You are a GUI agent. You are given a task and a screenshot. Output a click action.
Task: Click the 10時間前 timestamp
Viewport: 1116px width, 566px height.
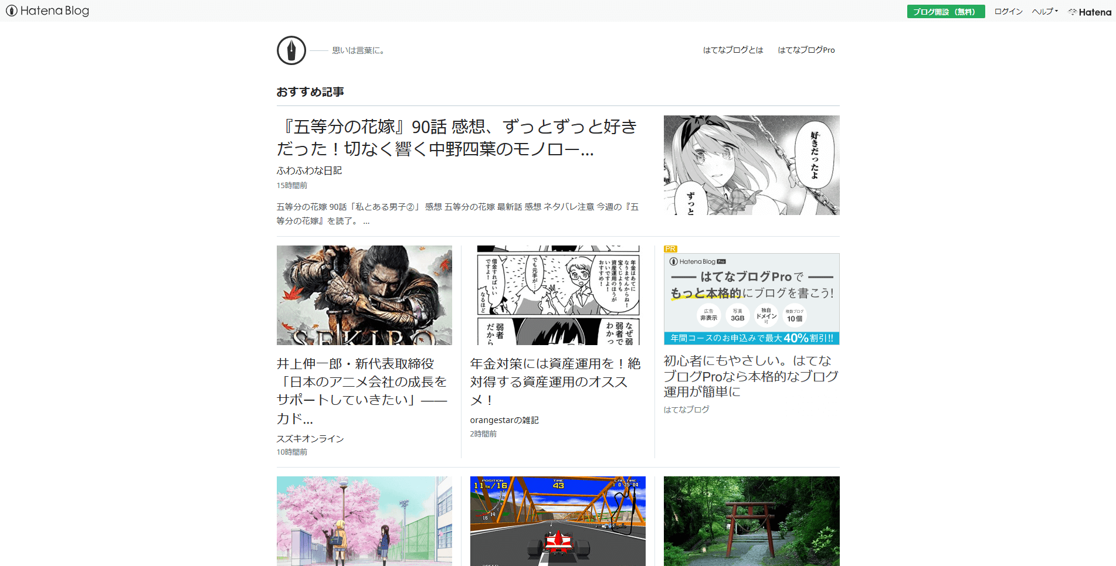click(x=292, y=452)
